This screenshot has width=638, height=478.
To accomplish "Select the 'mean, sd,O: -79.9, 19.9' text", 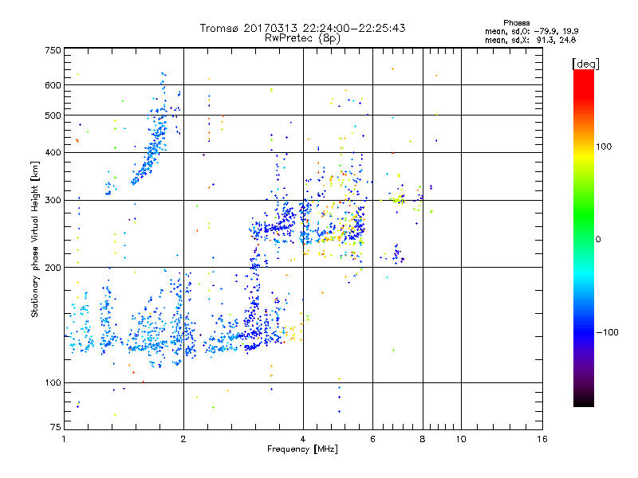I will (x=531, y=31).
